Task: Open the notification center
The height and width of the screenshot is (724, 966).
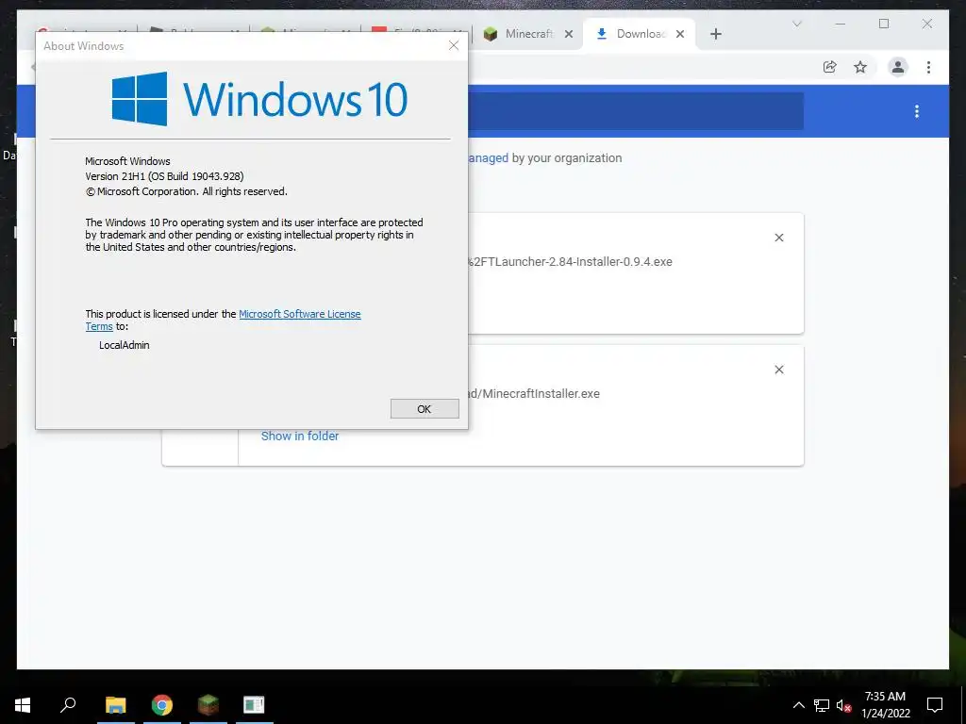Action: pyautogui.click(x=935, y=705)
